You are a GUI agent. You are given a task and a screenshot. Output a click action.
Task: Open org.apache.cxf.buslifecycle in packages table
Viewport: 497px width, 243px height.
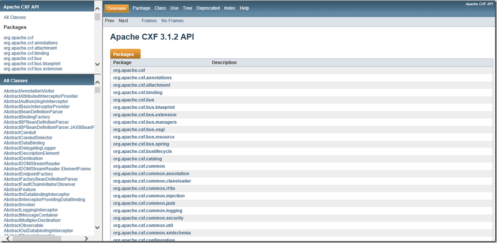coord(143,151)
